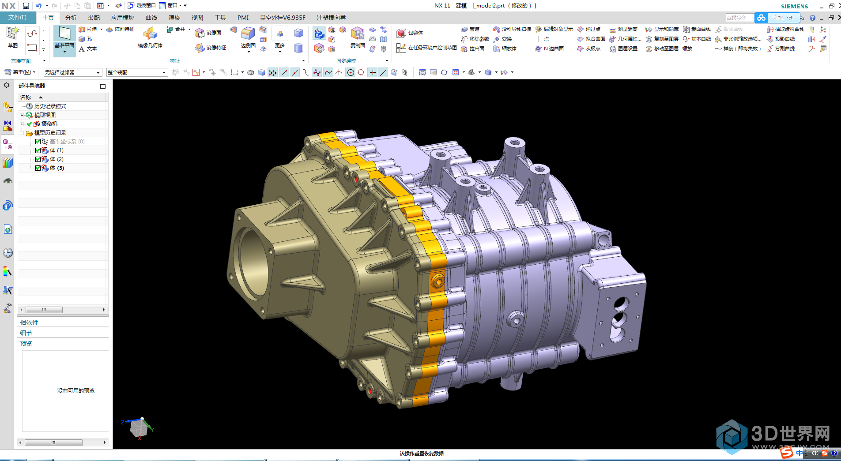Open the Sketch (草图) tool
The image size is (841, 461).
pyautogui.click(x=12, y=37)
